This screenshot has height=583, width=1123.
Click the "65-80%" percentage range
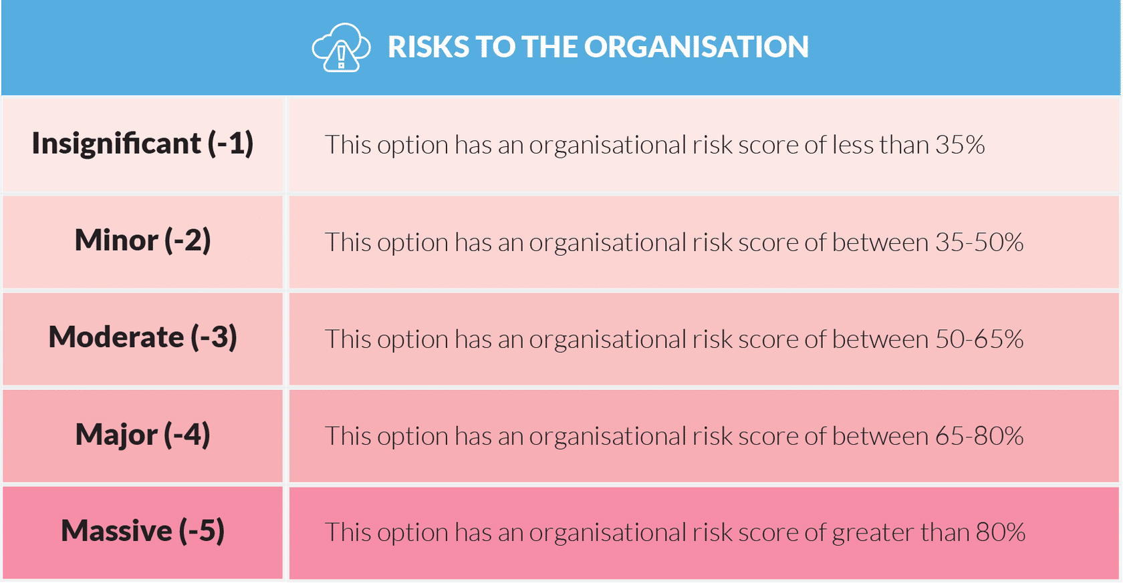[979, 436]
